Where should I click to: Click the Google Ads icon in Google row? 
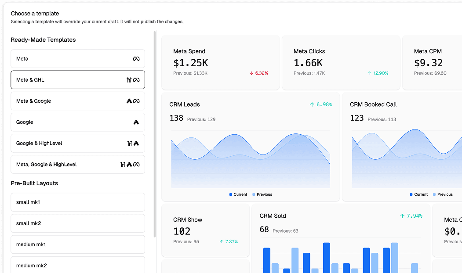click(136, 122)
